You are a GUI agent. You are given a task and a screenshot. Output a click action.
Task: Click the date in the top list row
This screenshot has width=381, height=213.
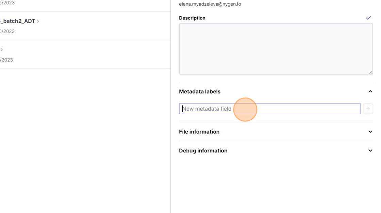pos(7,3)
